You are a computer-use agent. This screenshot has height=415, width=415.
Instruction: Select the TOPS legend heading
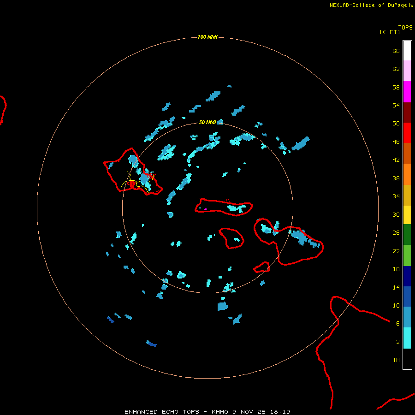(x=405, y=27)
